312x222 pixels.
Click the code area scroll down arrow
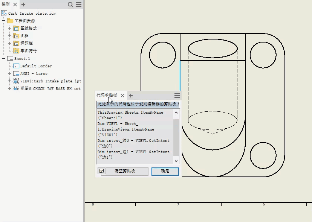[176, 161]
